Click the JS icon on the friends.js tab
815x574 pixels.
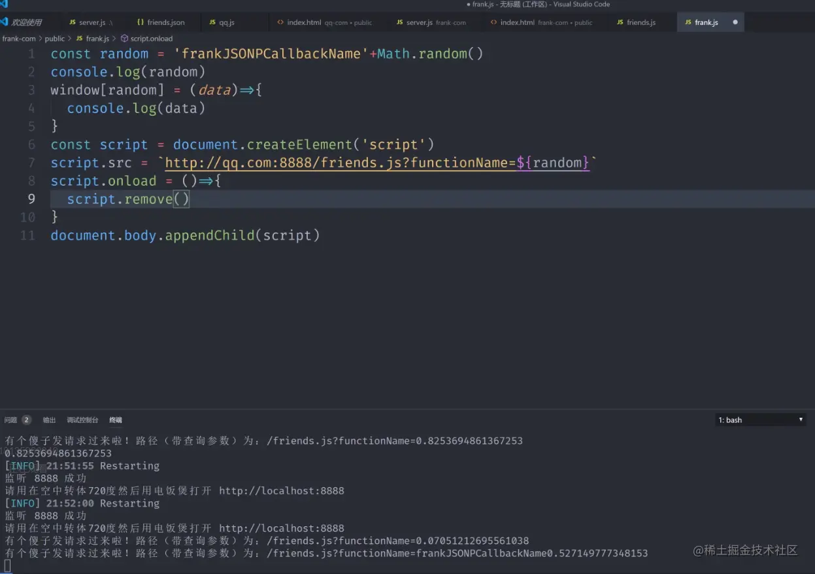621,22
